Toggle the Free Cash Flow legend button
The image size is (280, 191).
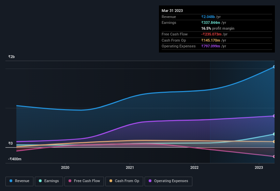click(x=84, y=181)
